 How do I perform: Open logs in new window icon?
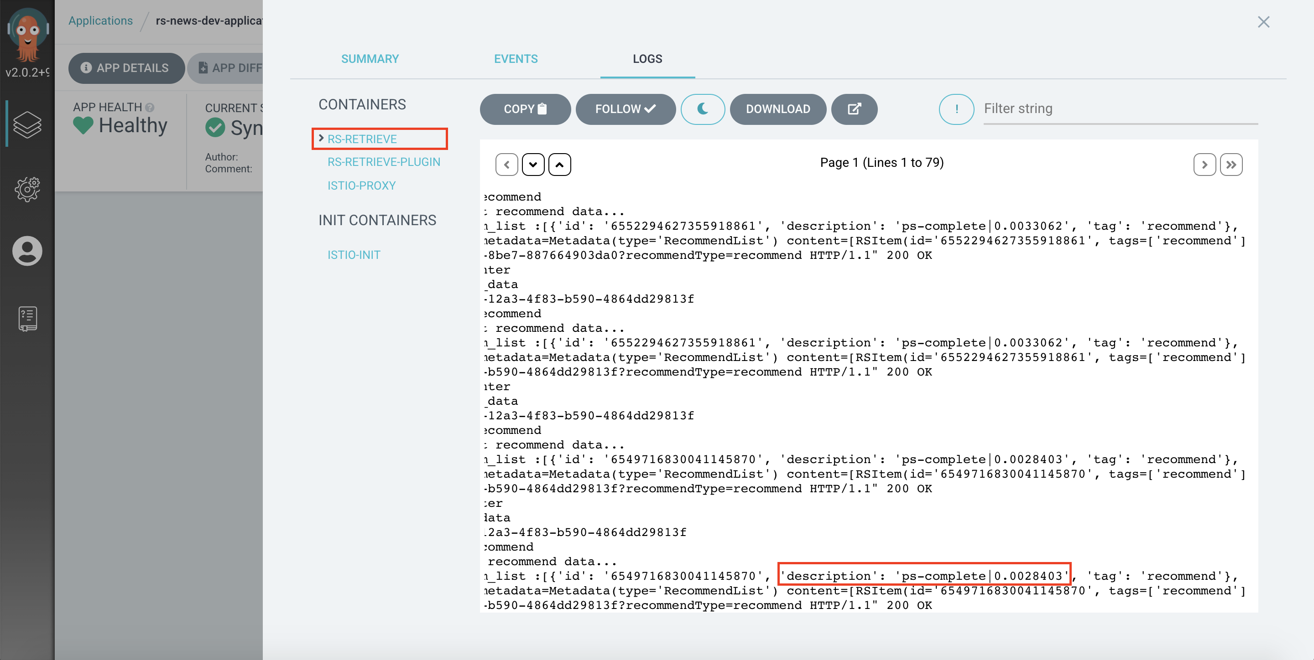(x=855, y=109)
